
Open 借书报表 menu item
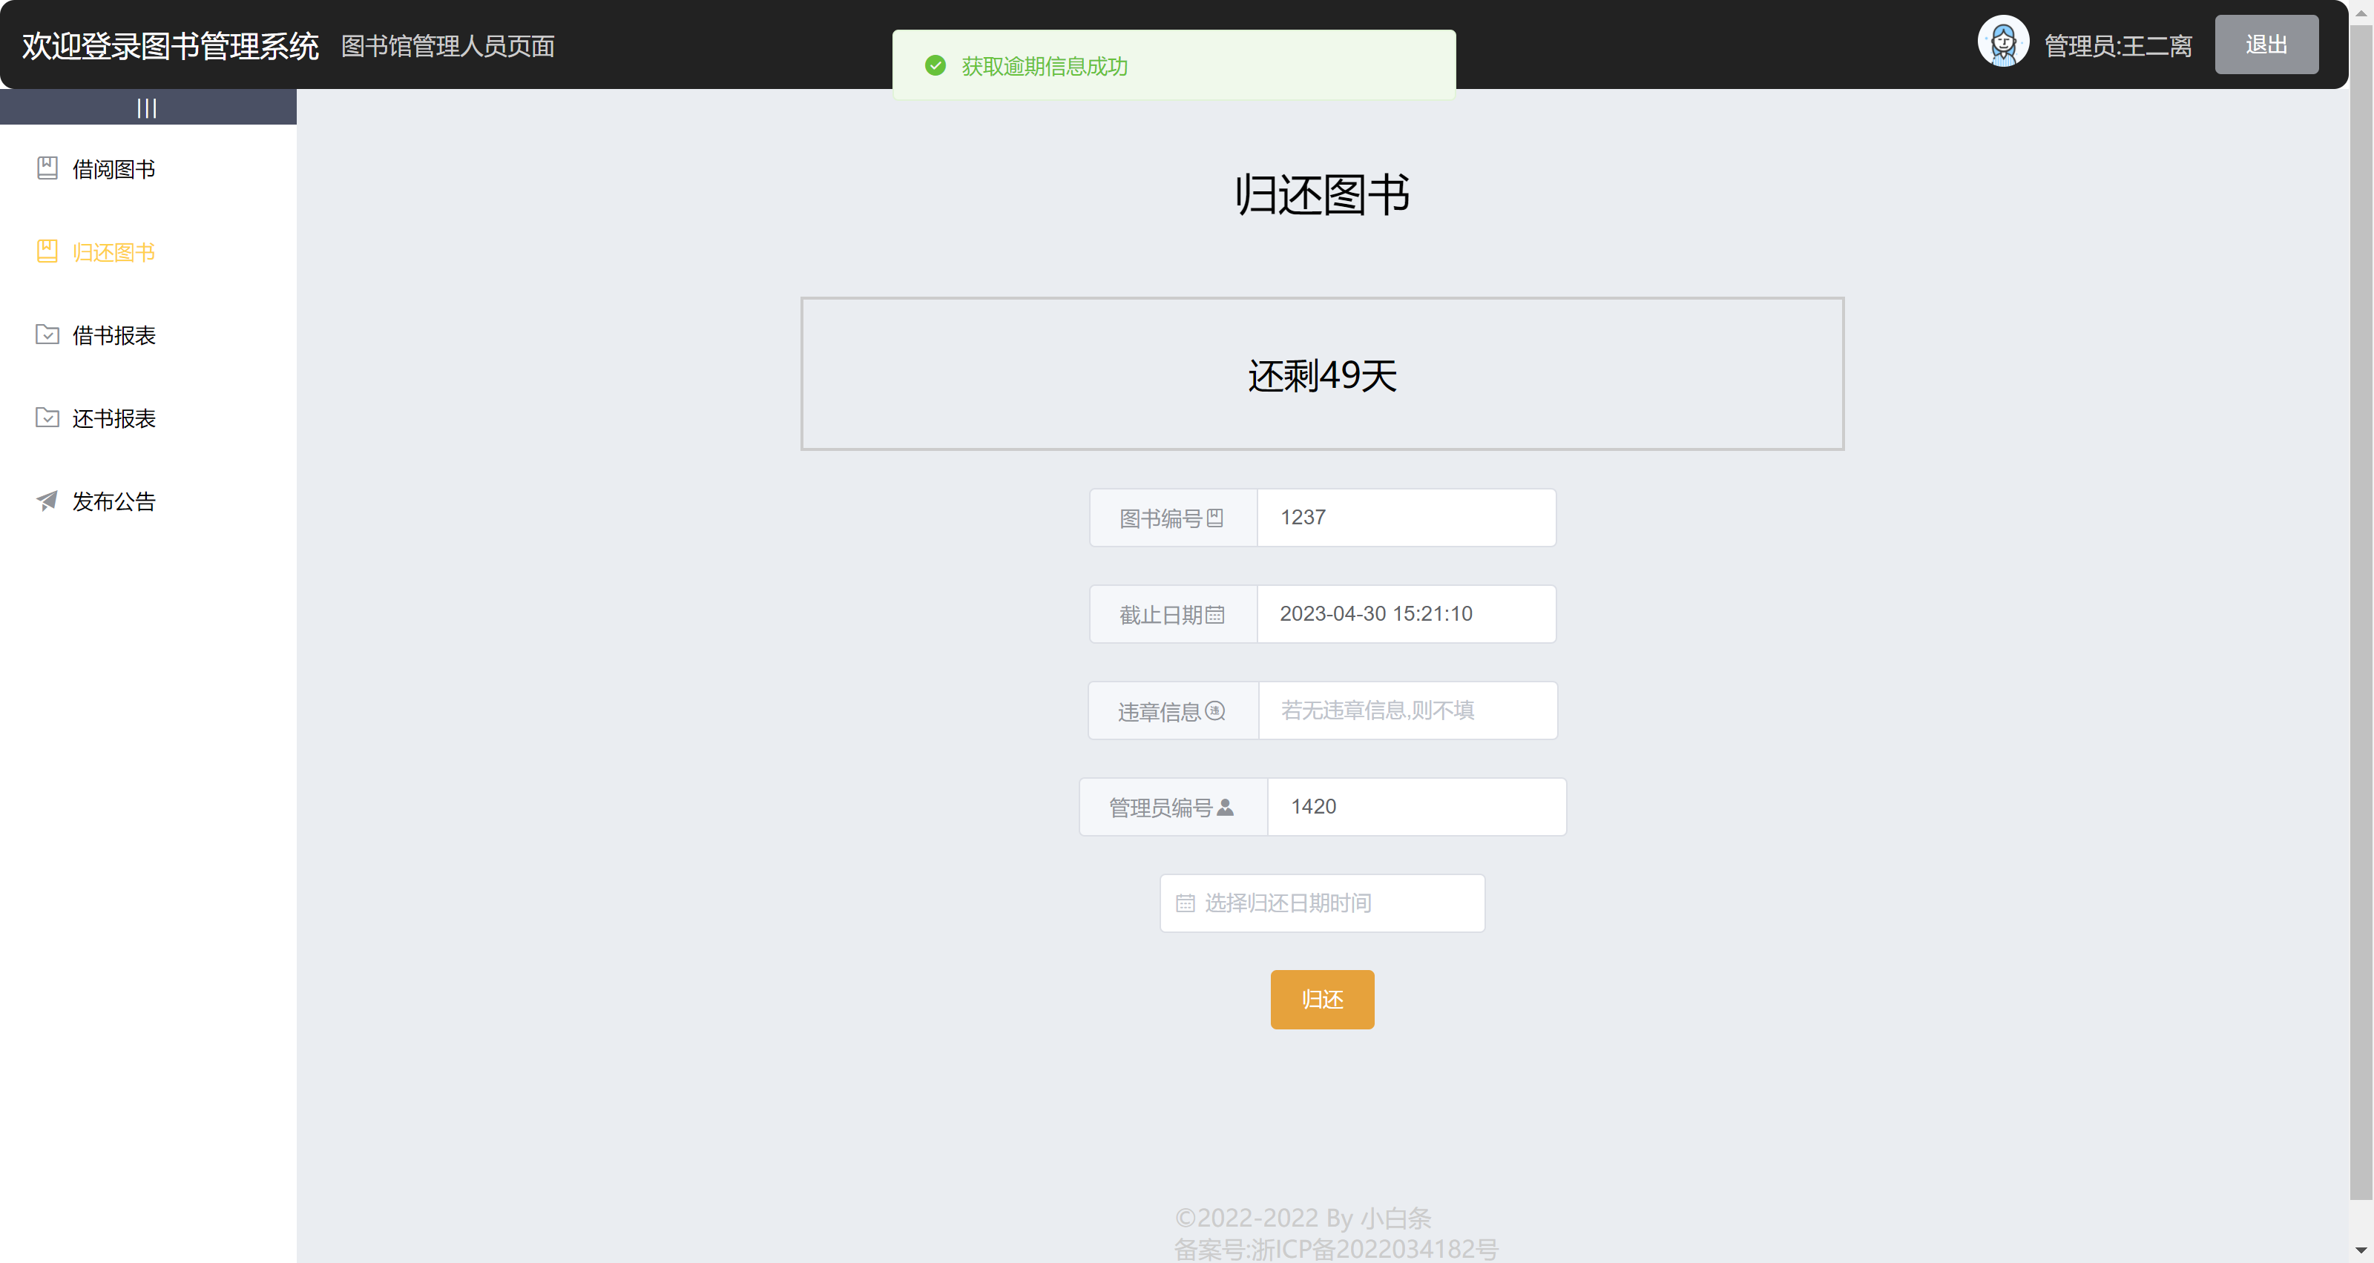click(x=114, y=335)
